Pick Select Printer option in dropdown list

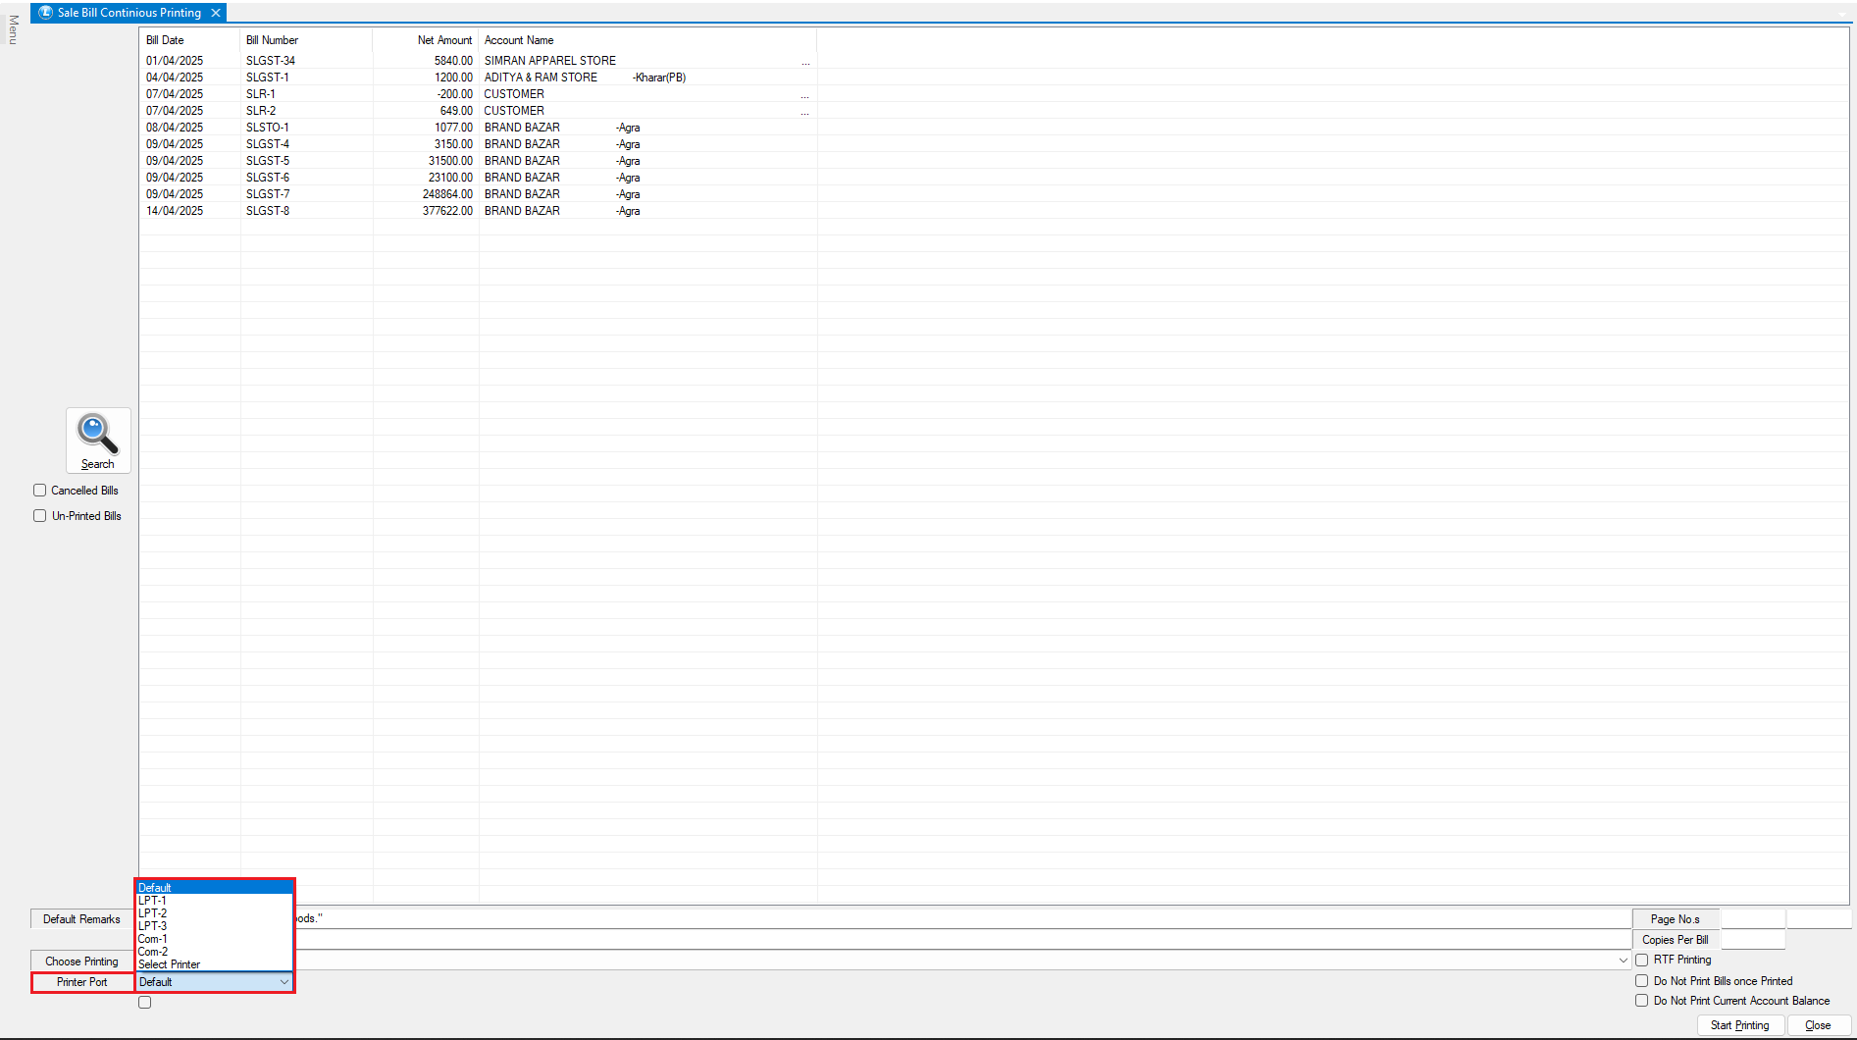170,964
